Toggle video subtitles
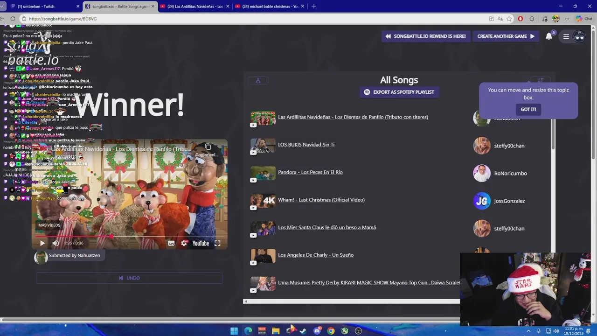The height and width of the screenshot is (336, 597). 171,243
